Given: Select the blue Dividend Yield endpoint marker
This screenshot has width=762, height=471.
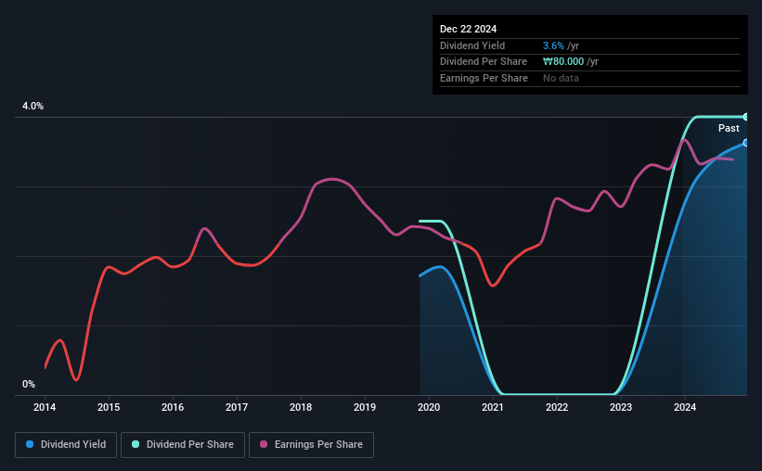Looking at the screenshot, I should 745,143.
